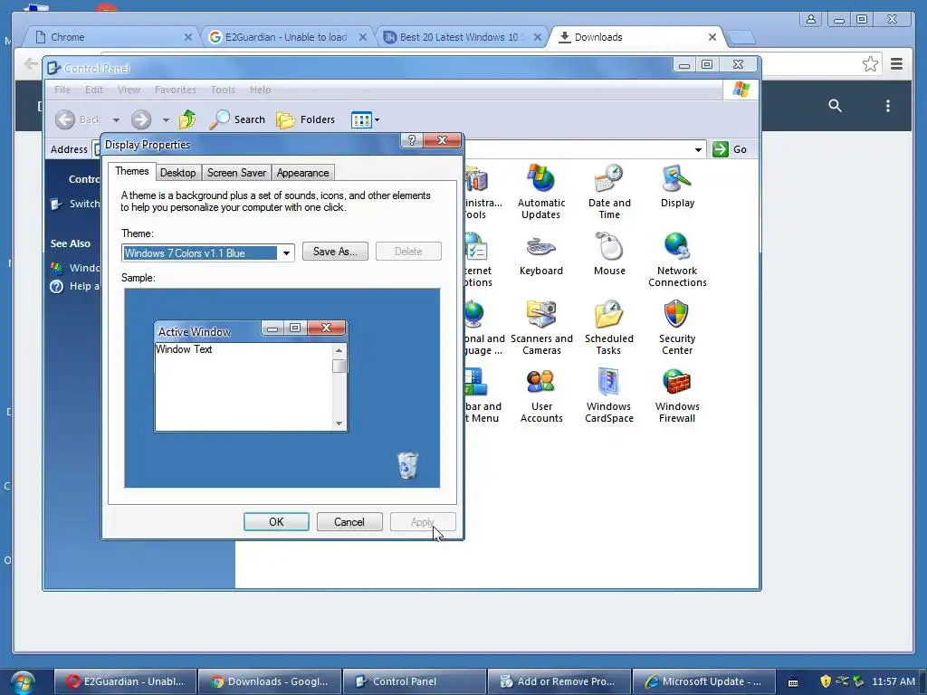The height and width of the screenshot is (695, 927).
Task: Open Windows Firewall icon
Action: 677,395
